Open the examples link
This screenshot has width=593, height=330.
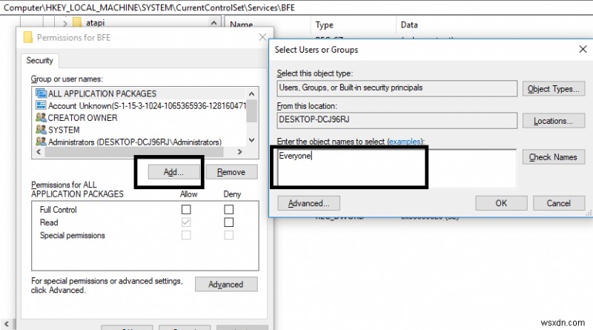405,142
